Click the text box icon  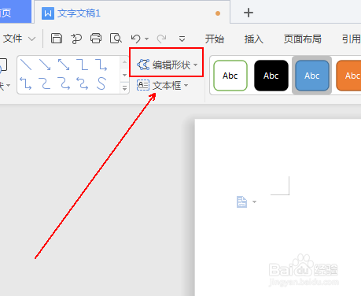tap(143, 85)
